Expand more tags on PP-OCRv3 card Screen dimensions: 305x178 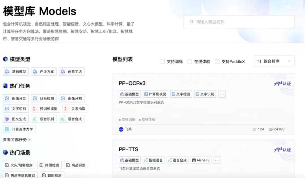(222, 94)
